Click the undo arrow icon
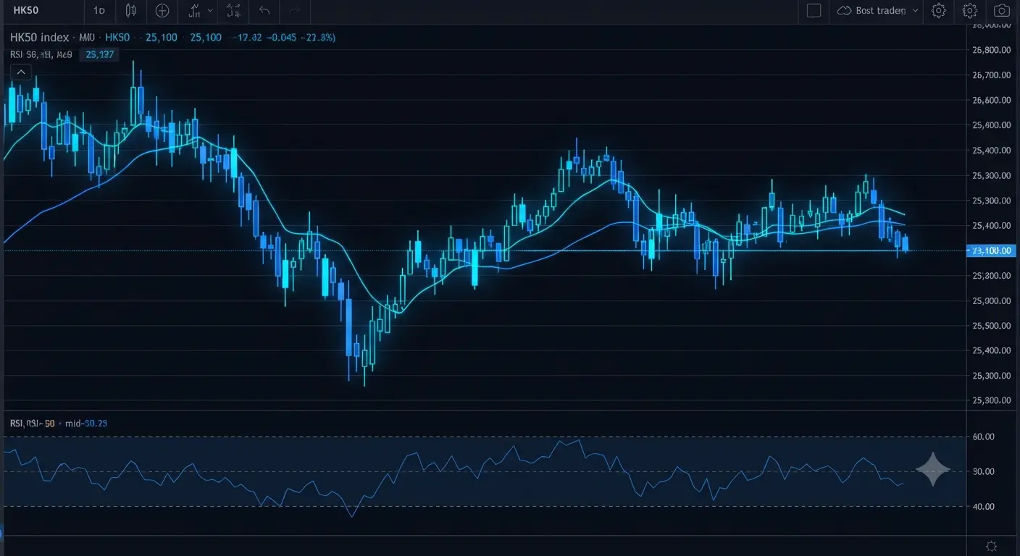 pos(264,11)
